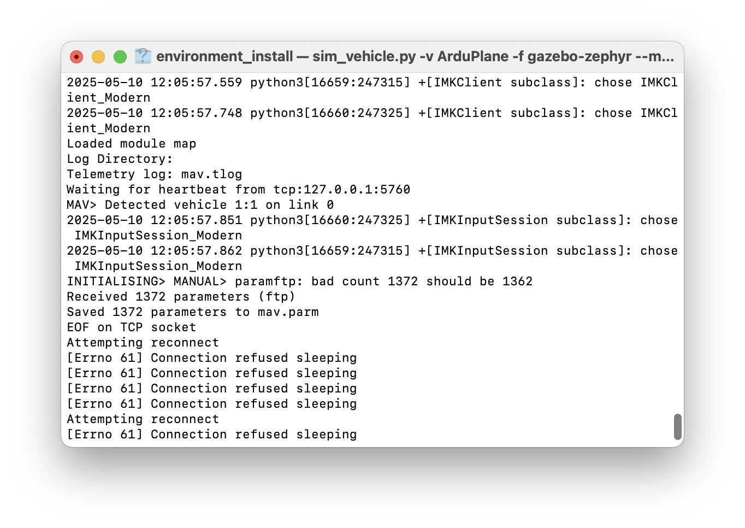Click 'MAV> Detected vehicle 1:1 on link 0'
Viewport: 745px width, 528px height.
point(200,205)
